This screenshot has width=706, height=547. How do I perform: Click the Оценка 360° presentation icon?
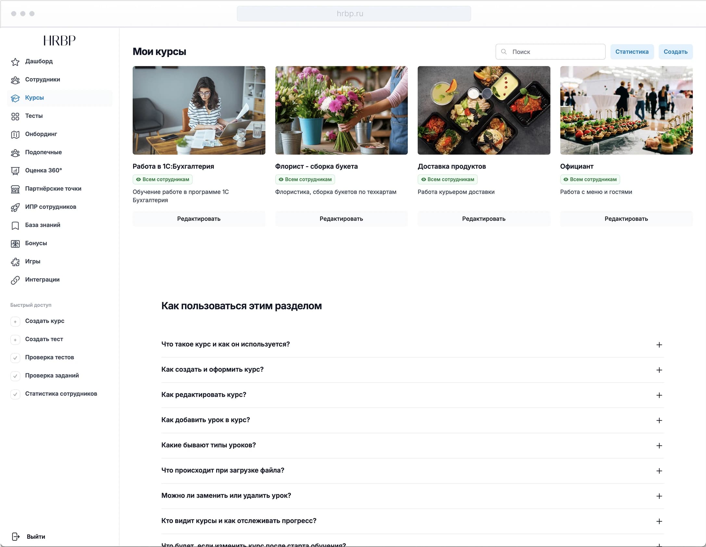point(15,171)
